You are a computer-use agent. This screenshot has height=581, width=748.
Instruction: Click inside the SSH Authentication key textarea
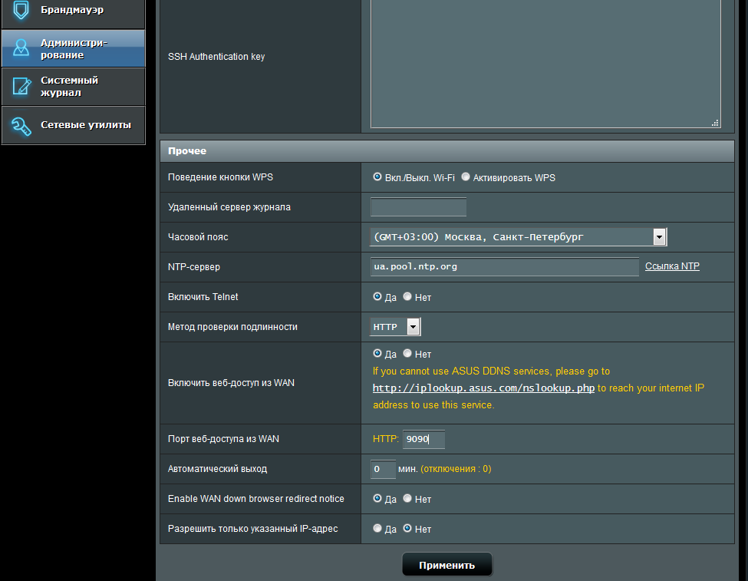545,62
